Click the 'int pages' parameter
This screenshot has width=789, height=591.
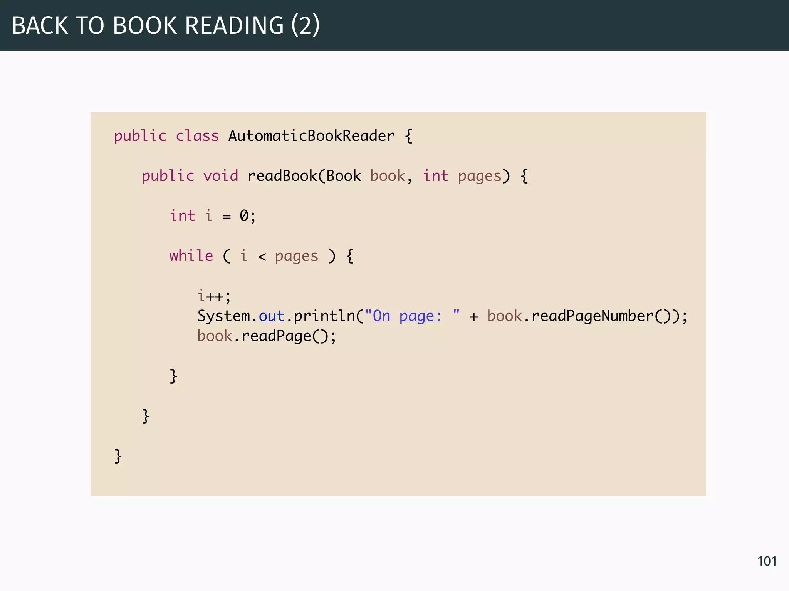tap(462, 176)
